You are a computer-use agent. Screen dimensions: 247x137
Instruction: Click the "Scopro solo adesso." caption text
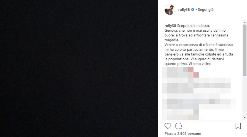193,26
